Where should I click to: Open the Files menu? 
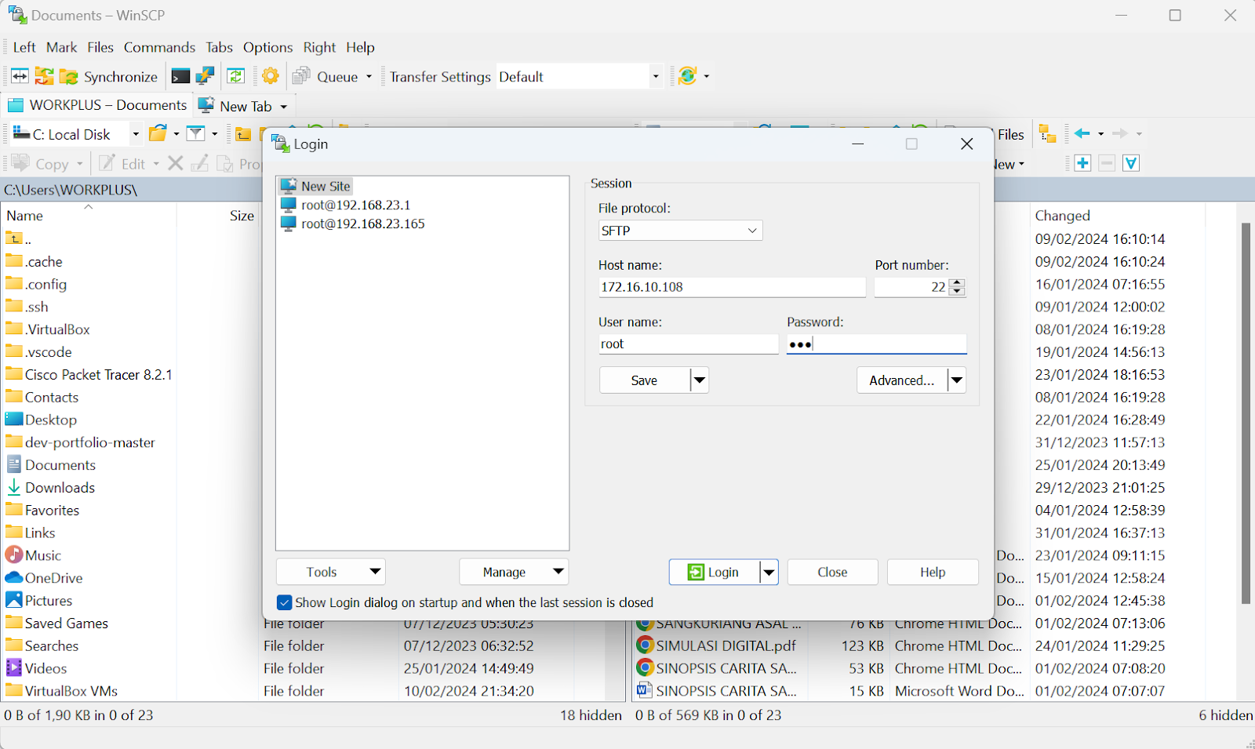point(100,47)
